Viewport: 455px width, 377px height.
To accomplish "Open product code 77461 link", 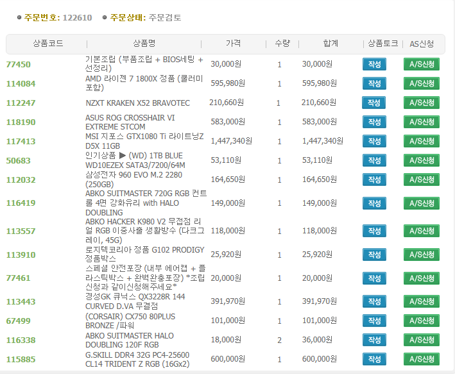I will (18, 278).
